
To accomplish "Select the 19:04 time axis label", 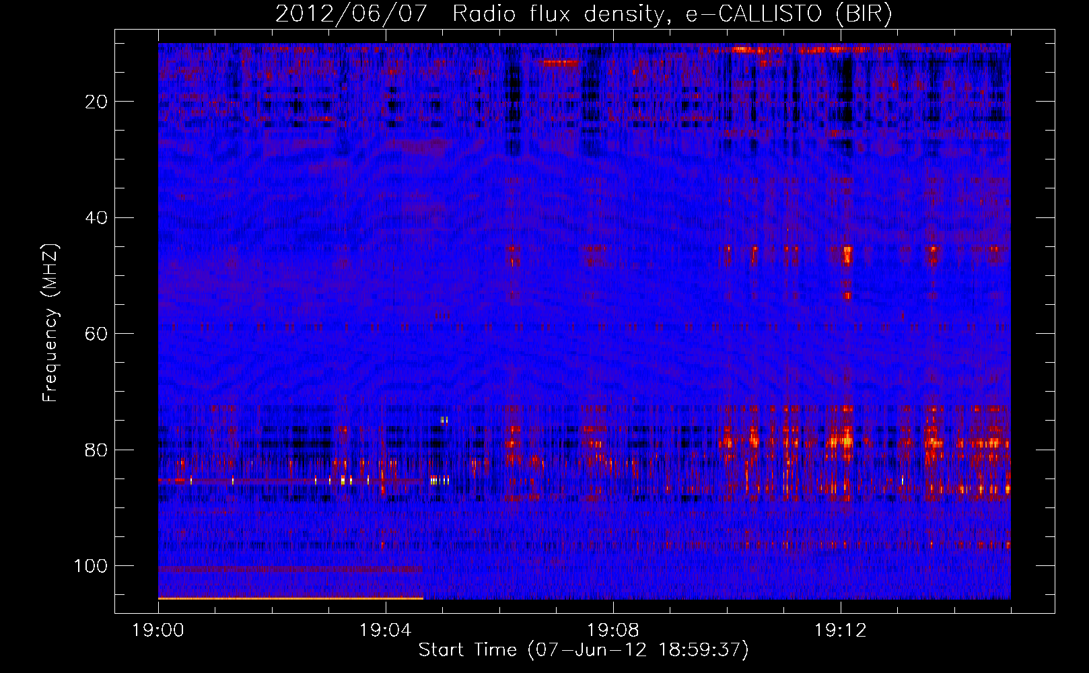I will point(386,631).
